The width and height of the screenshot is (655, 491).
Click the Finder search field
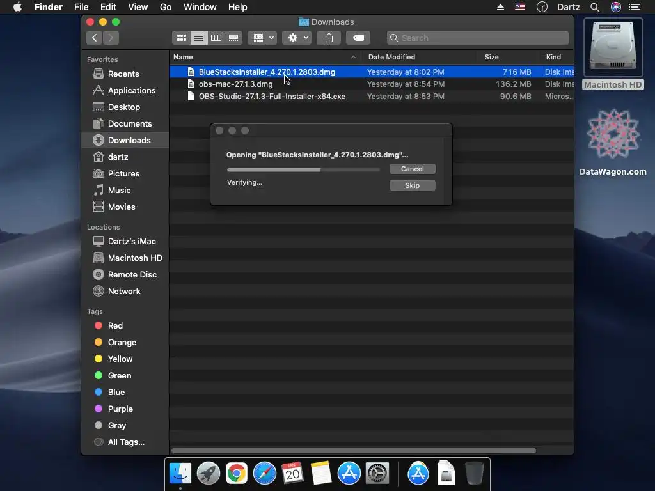[477, 38]
